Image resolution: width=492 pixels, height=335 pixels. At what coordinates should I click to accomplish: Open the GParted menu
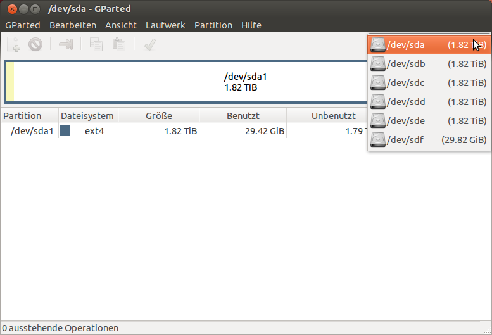pyautogui.click(x=23, y=25)
